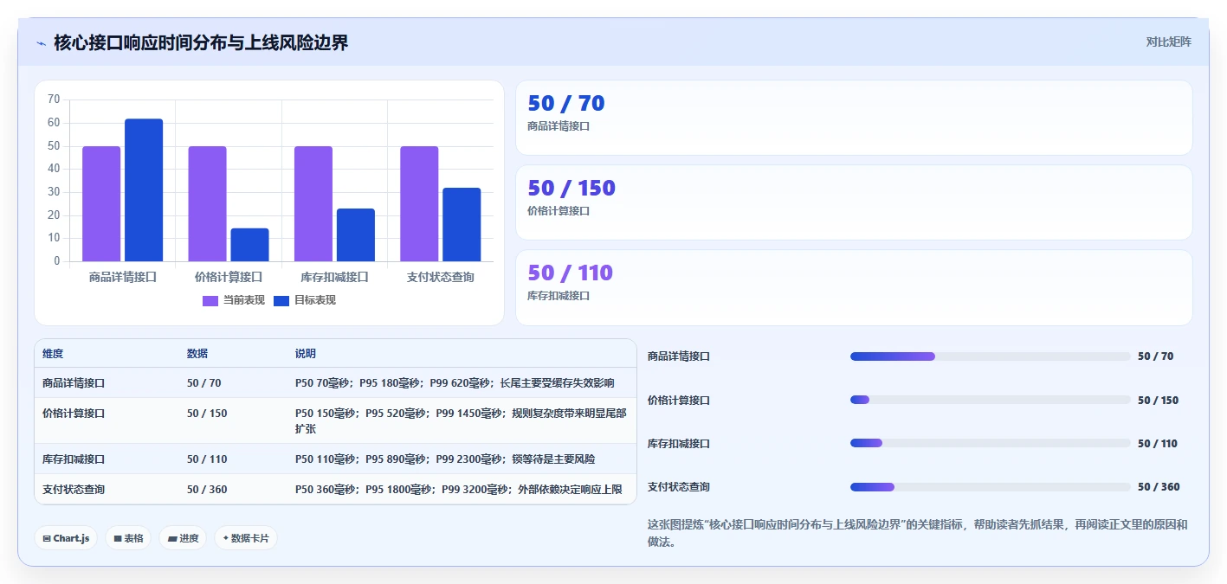The image size is (1227, 584).
Task: Click the purple 当前表现 bar for 库存扣减接口
Action: point(313,203)
